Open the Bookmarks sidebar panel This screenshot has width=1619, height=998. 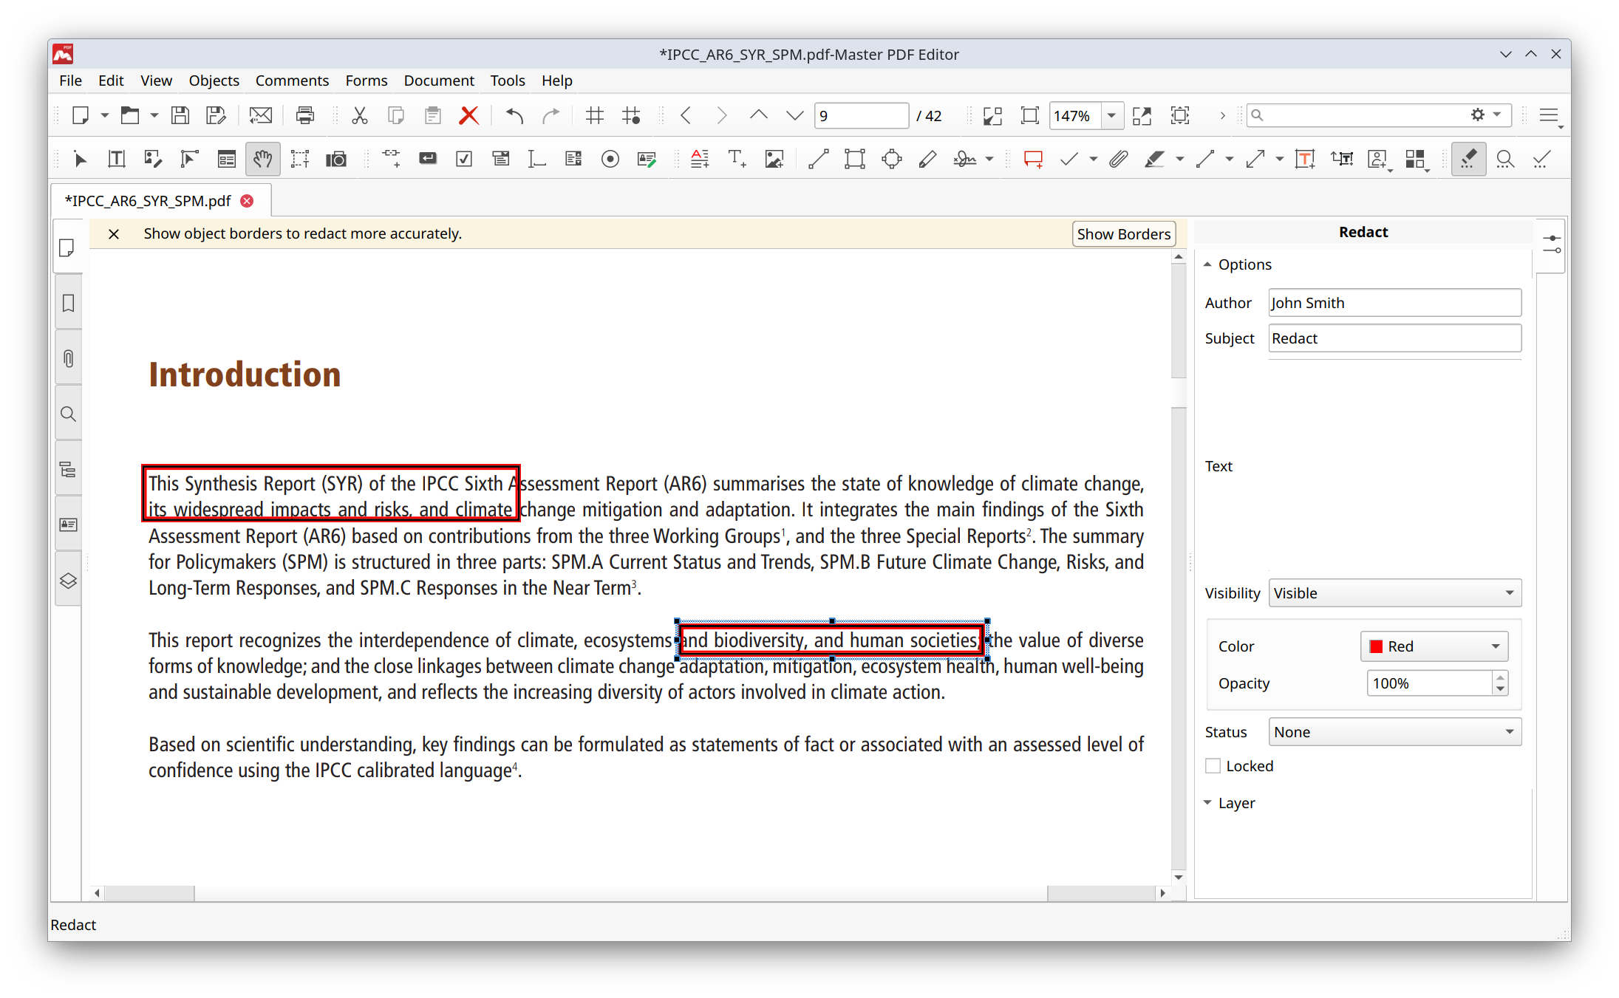[x=68, y=303]
